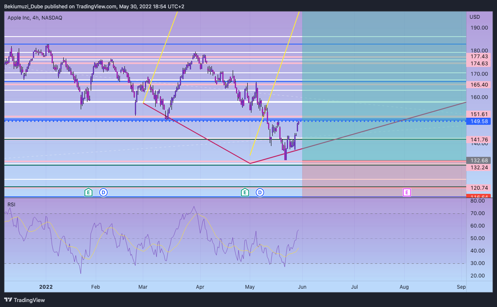The width and height of the screenshot is (497, 307).
Task: Select the 120.74 price label
Action: tap(479, 188)
